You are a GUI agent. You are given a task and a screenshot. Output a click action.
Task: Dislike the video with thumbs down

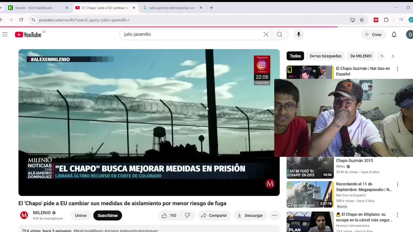[187, 216]
